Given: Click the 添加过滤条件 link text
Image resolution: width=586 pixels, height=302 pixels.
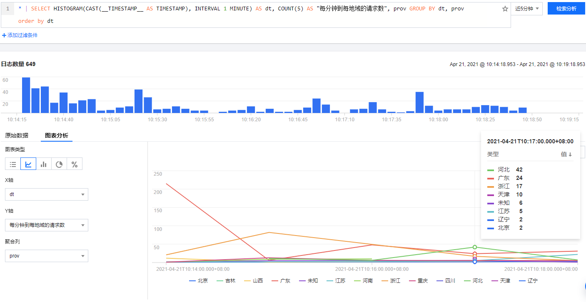Looking at the screenshot, I should point(22,35).
